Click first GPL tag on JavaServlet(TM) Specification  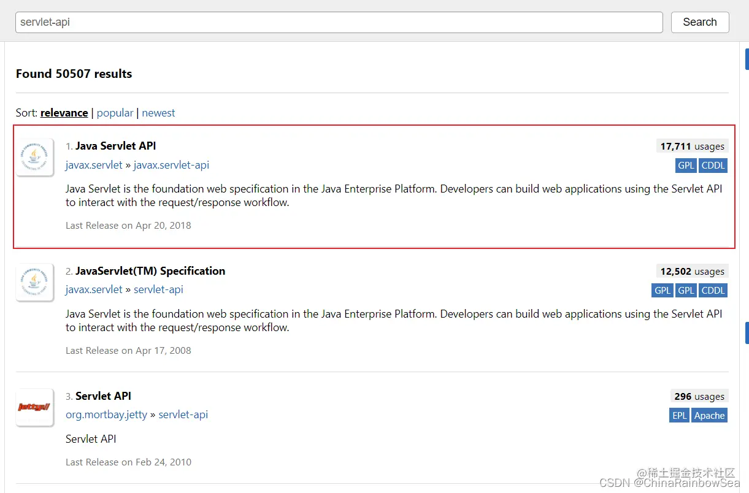coord(663,291)
